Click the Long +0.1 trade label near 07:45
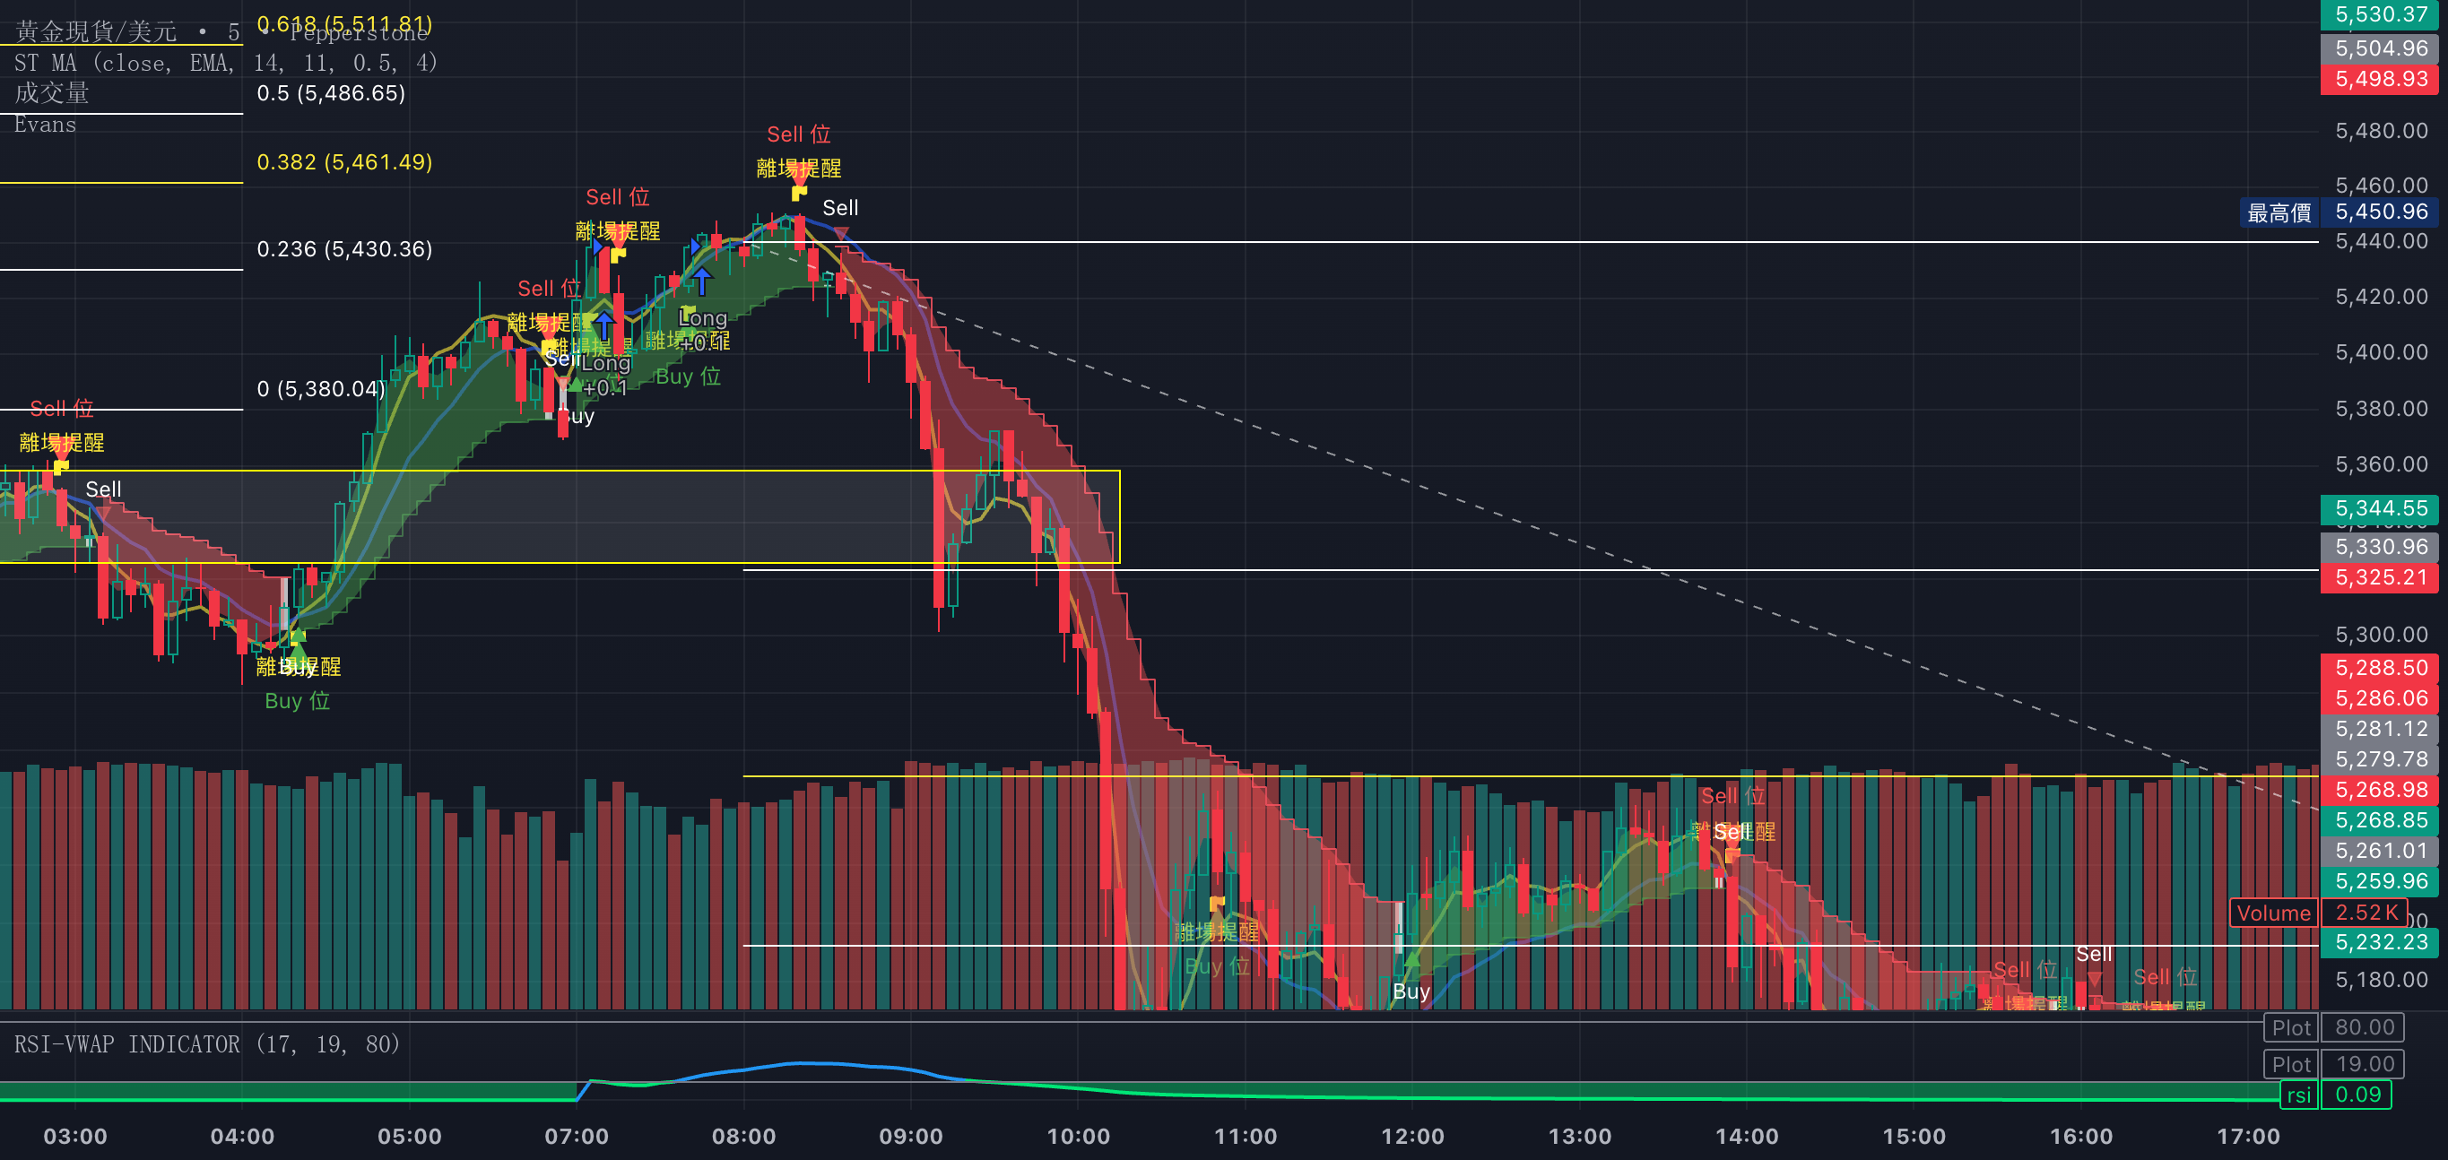 pos(703,330)
